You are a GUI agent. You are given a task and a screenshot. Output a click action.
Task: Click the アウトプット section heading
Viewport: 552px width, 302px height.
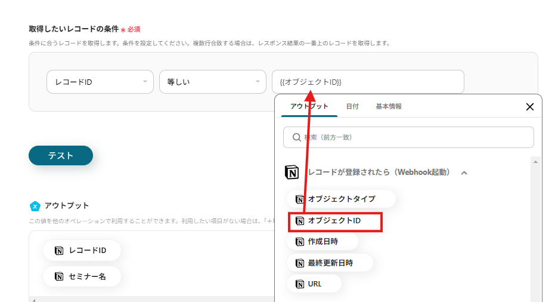point(67,206)
